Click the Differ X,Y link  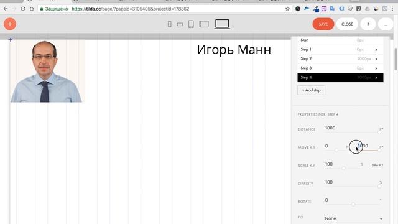377,165
